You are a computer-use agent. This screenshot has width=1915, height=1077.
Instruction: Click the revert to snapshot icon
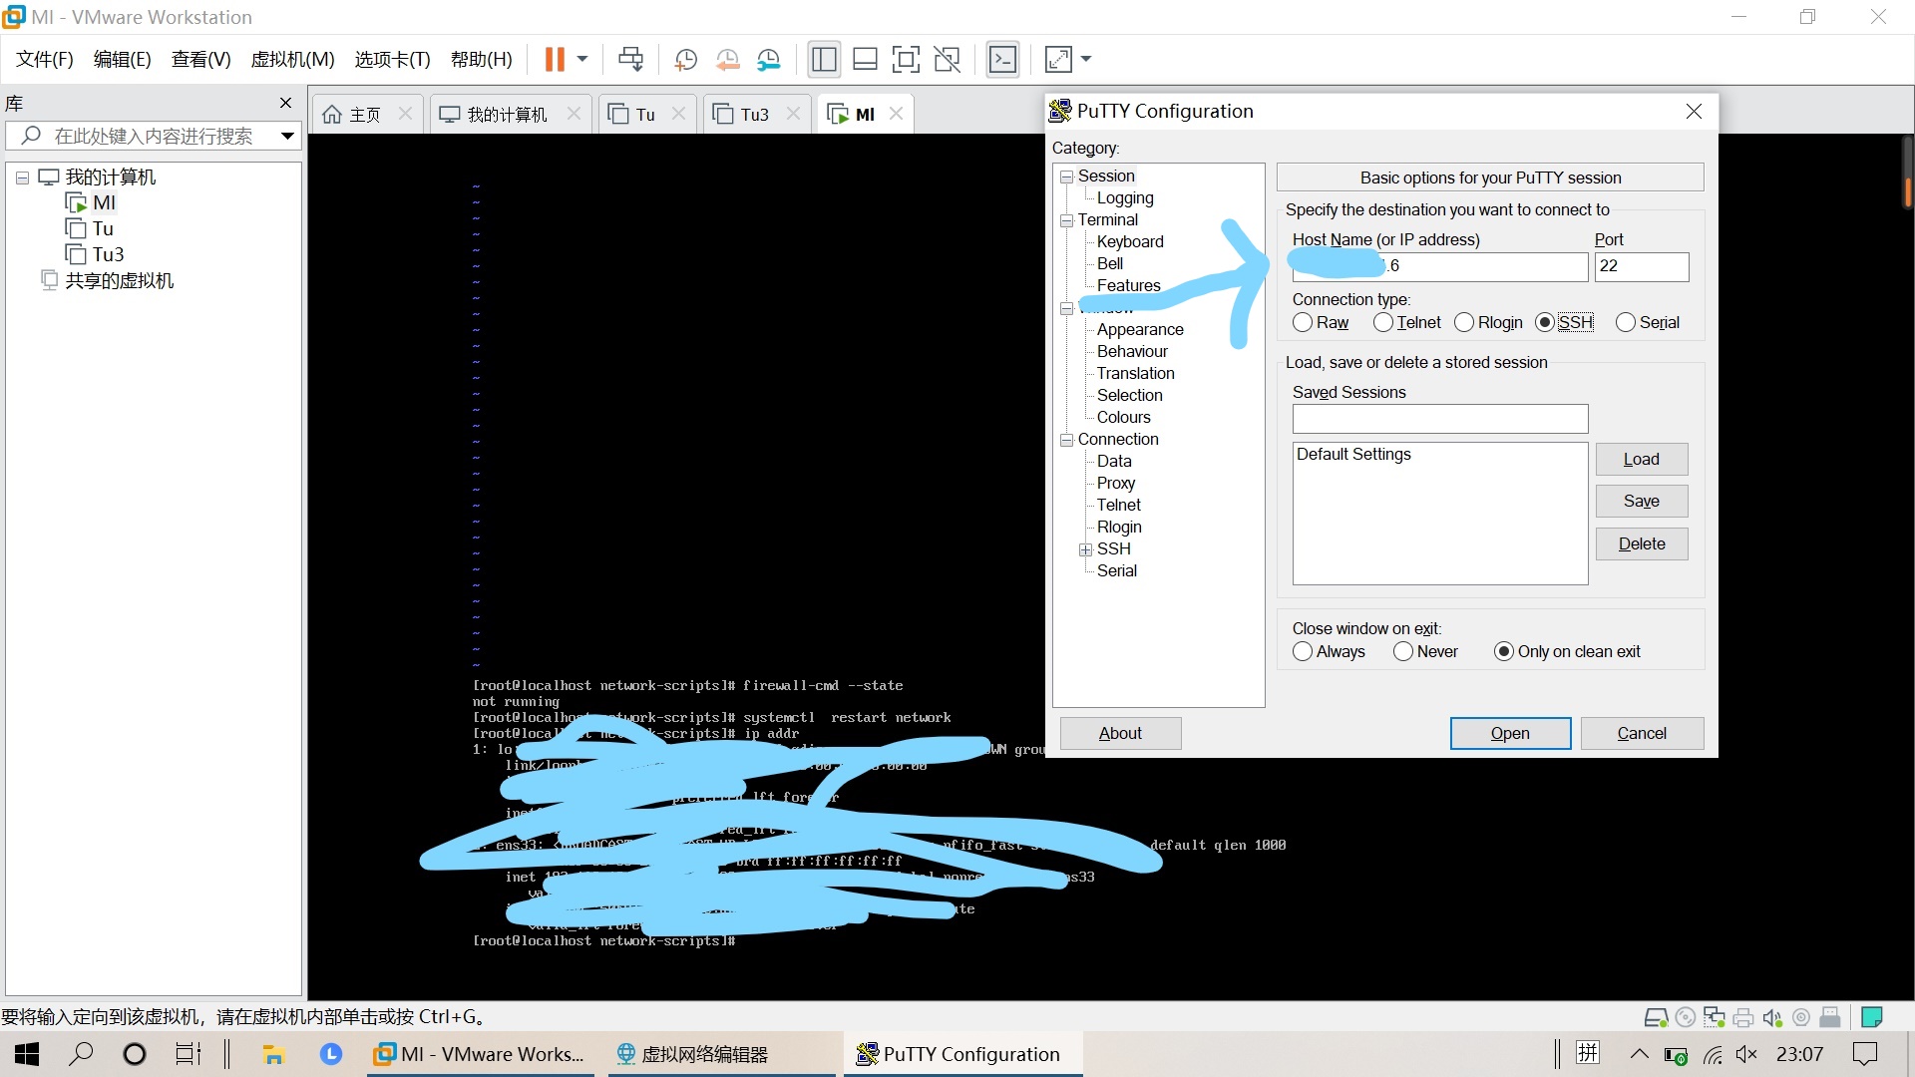(727, 60)
